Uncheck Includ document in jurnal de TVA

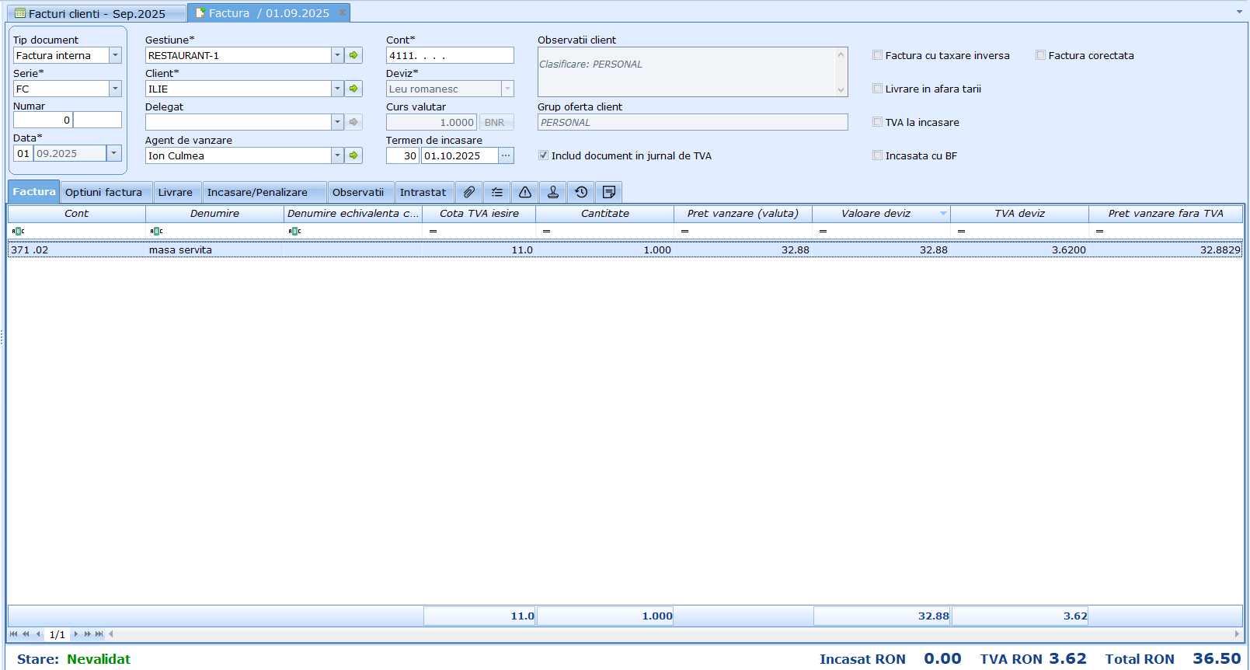pos(543,155)
